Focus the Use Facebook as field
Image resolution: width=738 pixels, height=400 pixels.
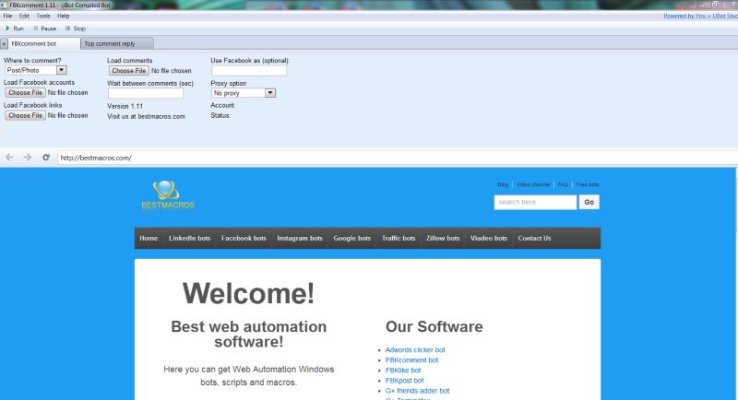tap(249, 70)
